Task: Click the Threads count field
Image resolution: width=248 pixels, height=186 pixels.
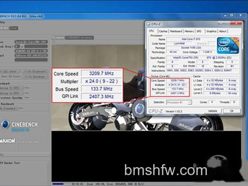Action: pyautogui.click(x=234, y=102)
